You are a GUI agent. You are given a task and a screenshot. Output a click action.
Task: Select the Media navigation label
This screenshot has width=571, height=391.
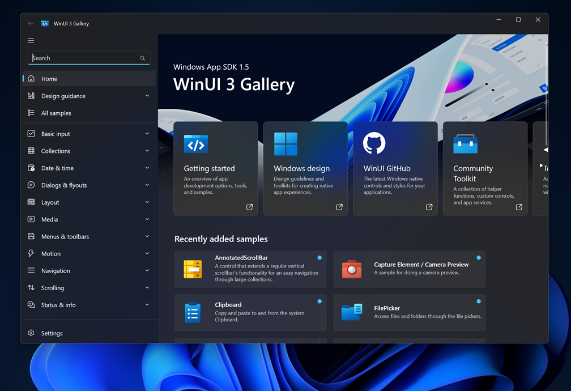click(x=49, y=219)
